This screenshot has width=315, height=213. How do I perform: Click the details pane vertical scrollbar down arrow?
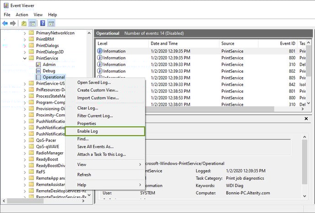point(305,196)
